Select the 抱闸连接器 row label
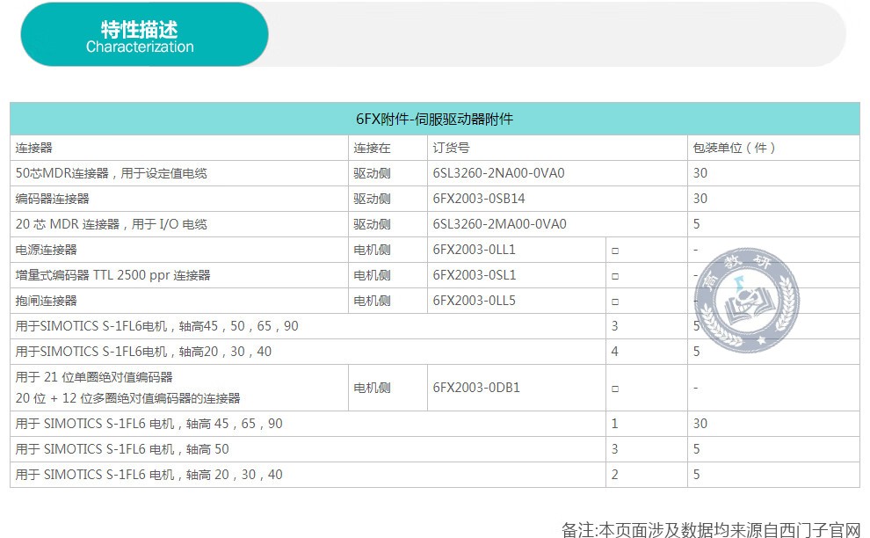Screen dimensions: 870x538 click(x=46, y=301)
